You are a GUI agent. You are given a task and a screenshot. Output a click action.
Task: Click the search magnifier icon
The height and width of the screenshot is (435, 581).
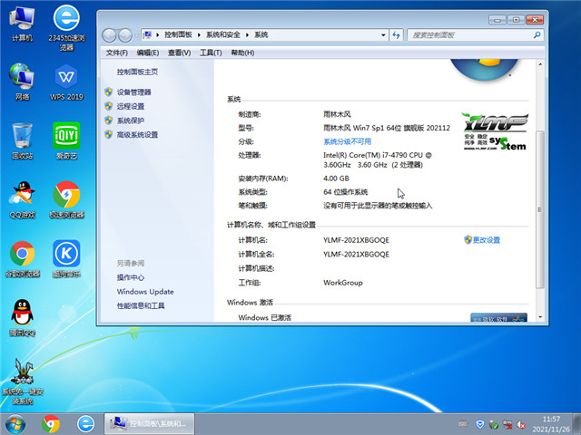point(537,35)
